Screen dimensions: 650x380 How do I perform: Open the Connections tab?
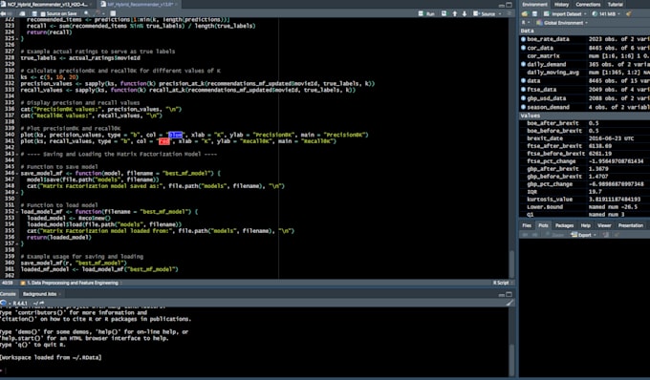[588, 4]
